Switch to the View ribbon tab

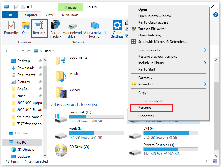point(49,15)
